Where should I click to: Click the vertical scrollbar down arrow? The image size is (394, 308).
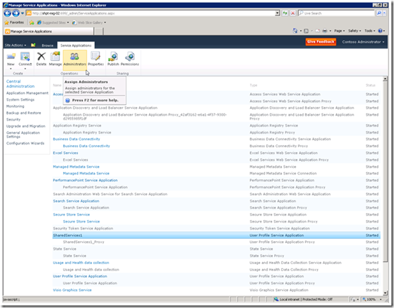click(384, 293)
